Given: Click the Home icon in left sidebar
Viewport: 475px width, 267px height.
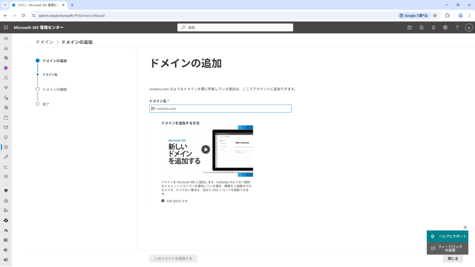Looking at the screenshot, I should point(6,48).
